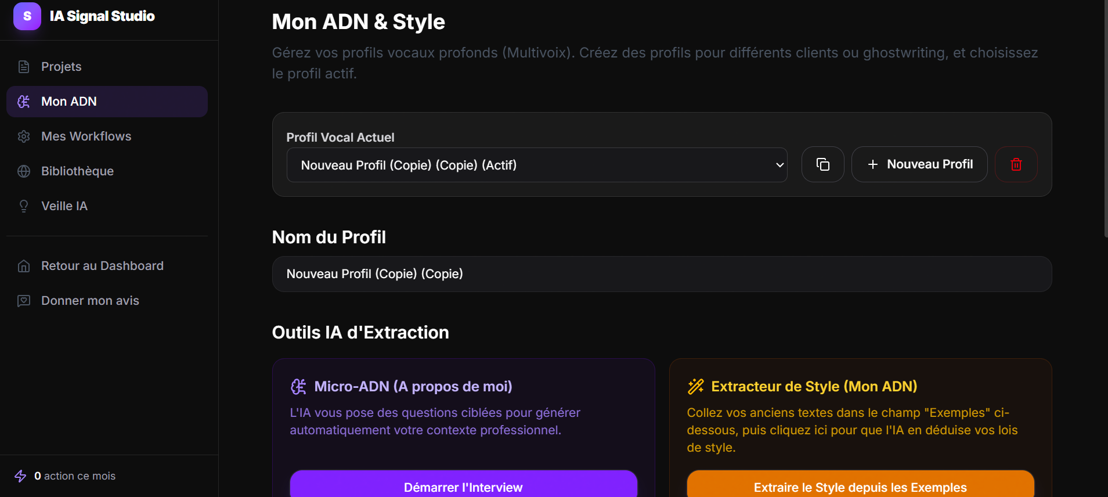Duplicate the current profile with copy icon

tap(822, 164)
